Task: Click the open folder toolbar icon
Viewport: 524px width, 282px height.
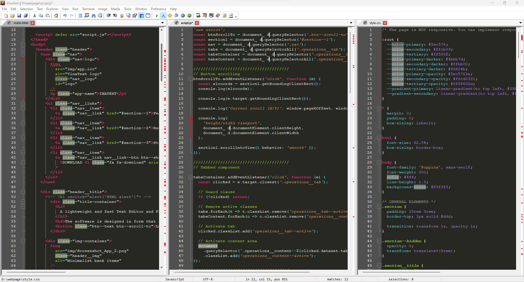Action: coord(12,16)
